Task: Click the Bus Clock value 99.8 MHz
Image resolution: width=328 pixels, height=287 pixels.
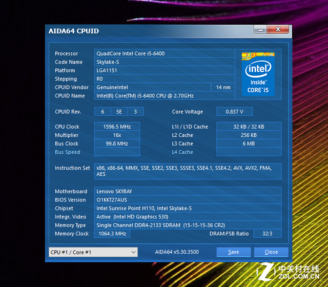Action: click(117, 143)
